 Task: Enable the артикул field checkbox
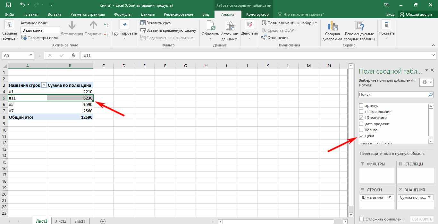point(361,106)
